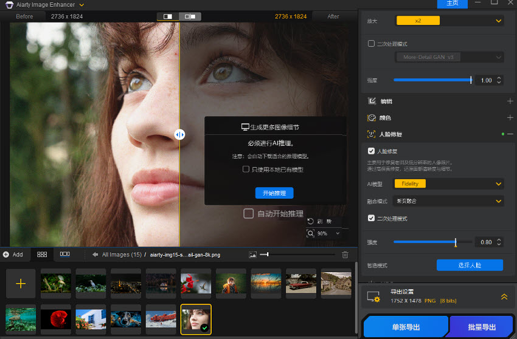Click the export settings monitor gear icon
The width and height of the screenshot is (517, 339).
(x=373, y=296)
